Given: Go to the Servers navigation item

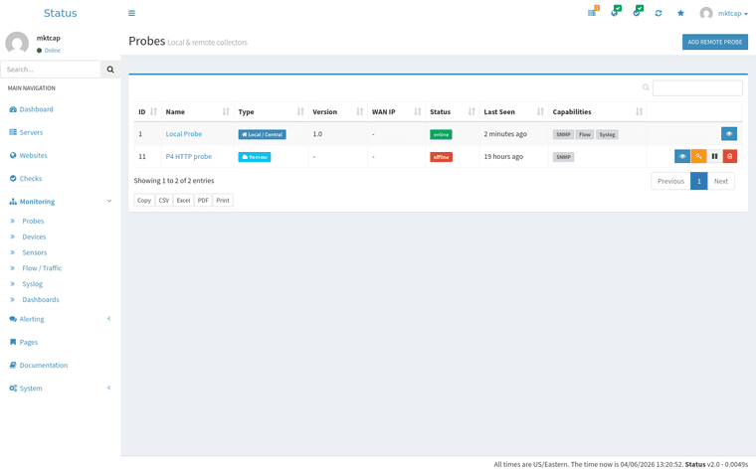Looking at the screenshot, I should coord(32,132).
